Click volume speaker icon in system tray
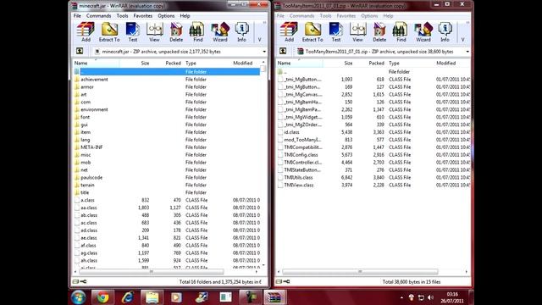 431,297
